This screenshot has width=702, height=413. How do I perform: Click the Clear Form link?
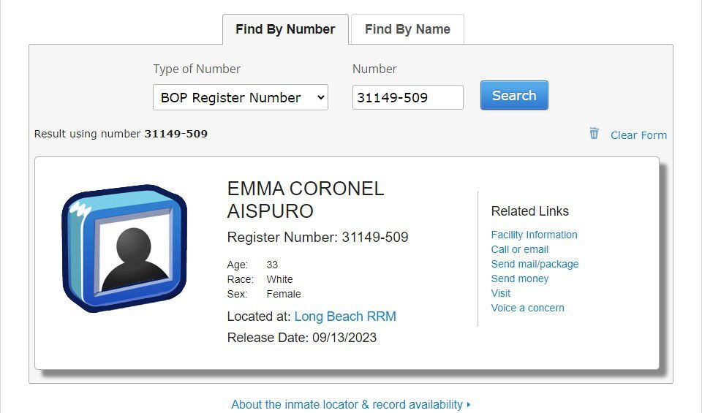point(638,135)
